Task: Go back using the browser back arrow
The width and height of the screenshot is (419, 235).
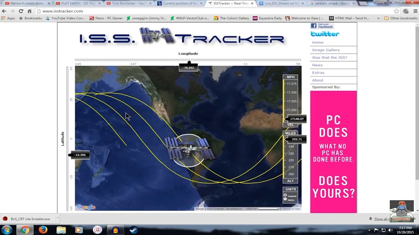Action: coord(4,11)
